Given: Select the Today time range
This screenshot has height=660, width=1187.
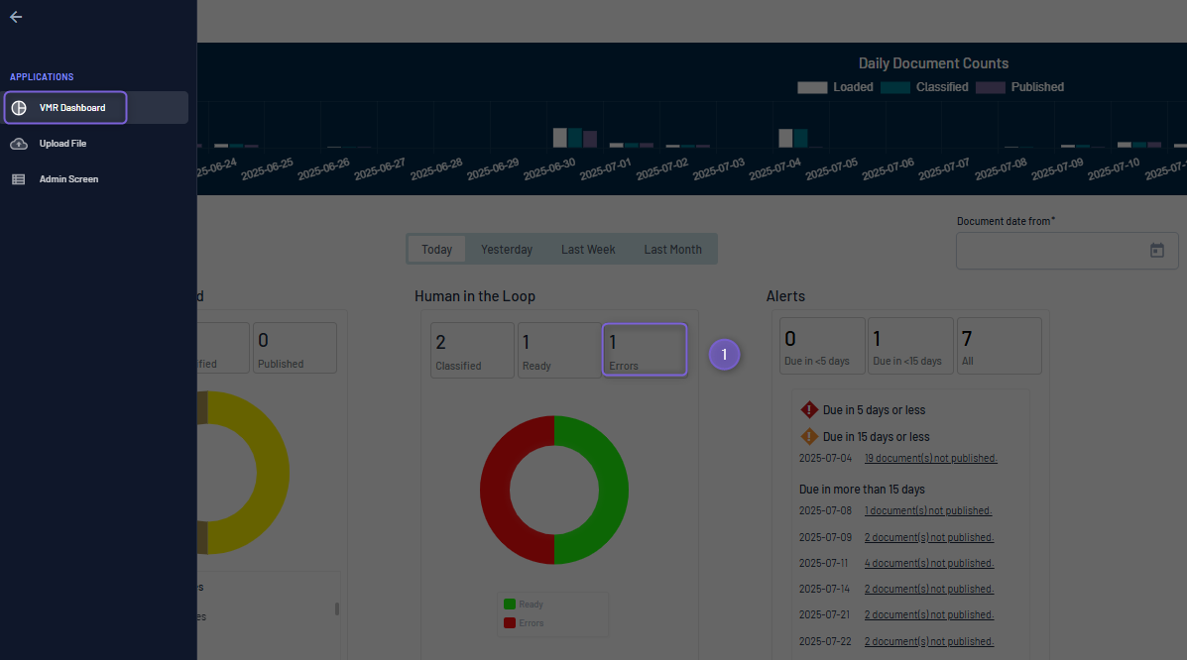Looking at the screenshot, I should [x=436, y=249].
